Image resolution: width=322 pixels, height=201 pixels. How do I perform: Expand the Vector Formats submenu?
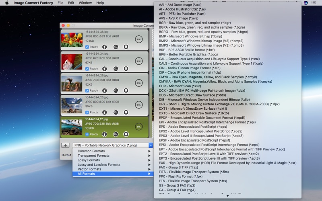coord(113,169)
